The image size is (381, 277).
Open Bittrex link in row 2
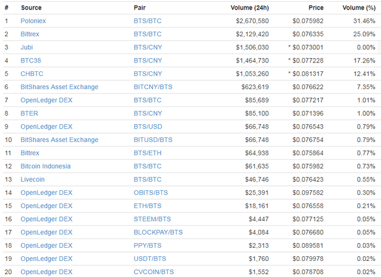(30, 34)
